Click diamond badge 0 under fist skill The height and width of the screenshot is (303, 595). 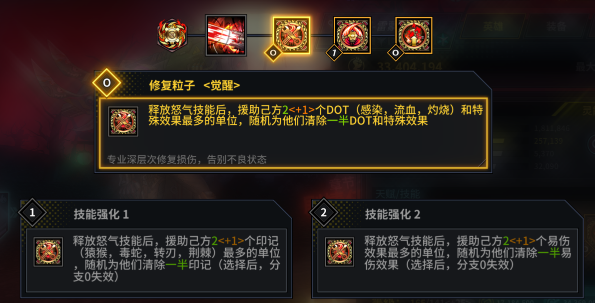395,53
